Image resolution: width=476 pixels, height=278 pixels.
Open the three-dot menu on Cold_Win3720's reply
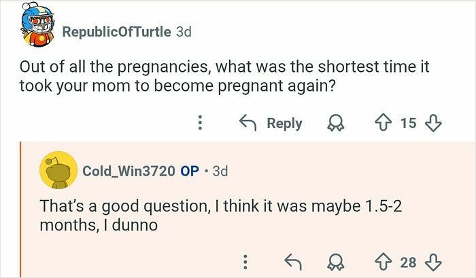tap(245, 262)
